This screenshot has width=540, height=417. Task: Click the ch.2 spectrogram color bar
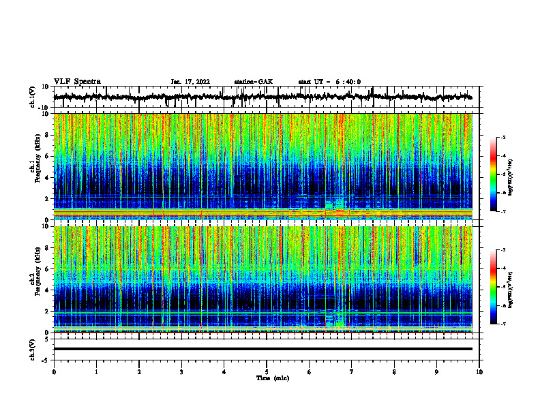pos(494,287)
